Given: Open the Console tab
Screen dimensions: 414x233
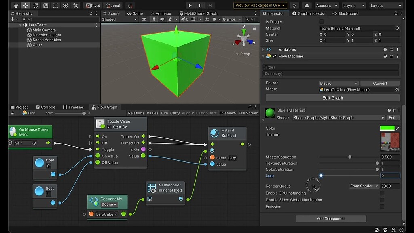Looking at the screenshot, I should [x=46, y=107].
